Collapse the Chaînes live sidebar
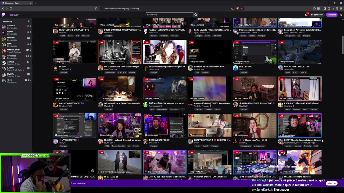Viewport: 344px width, 193px height. [x=29, y=21]
